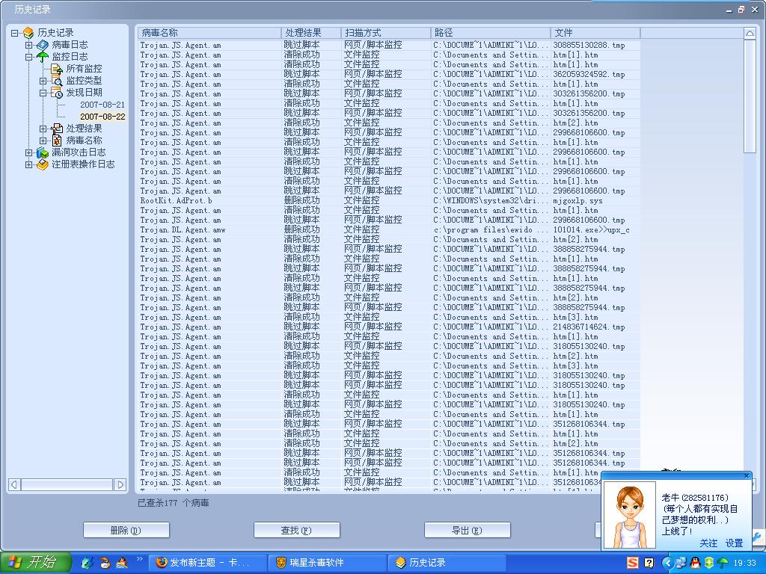Click 设置 link in QQ popup
The image size is (766, 574).
click(x=735, y=543)
